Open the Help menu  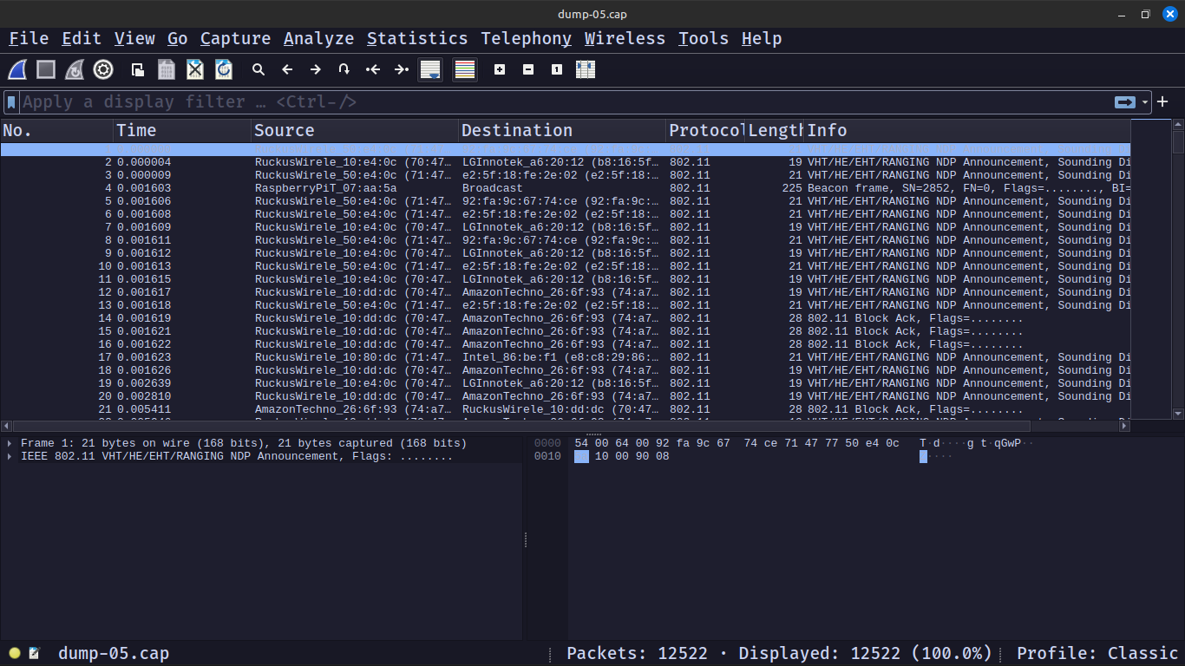tap(762, 38)
